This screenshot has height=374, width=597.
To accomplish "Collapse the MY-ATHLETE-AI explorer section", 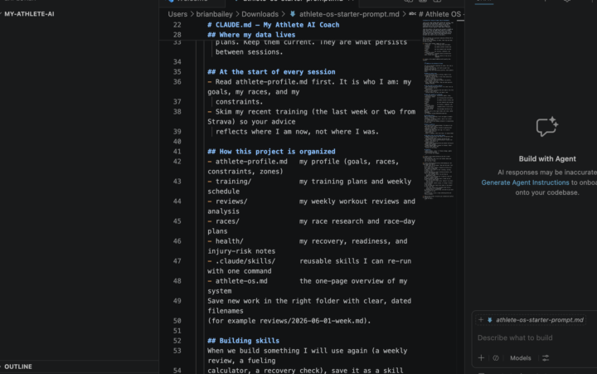I will [29, 14].
